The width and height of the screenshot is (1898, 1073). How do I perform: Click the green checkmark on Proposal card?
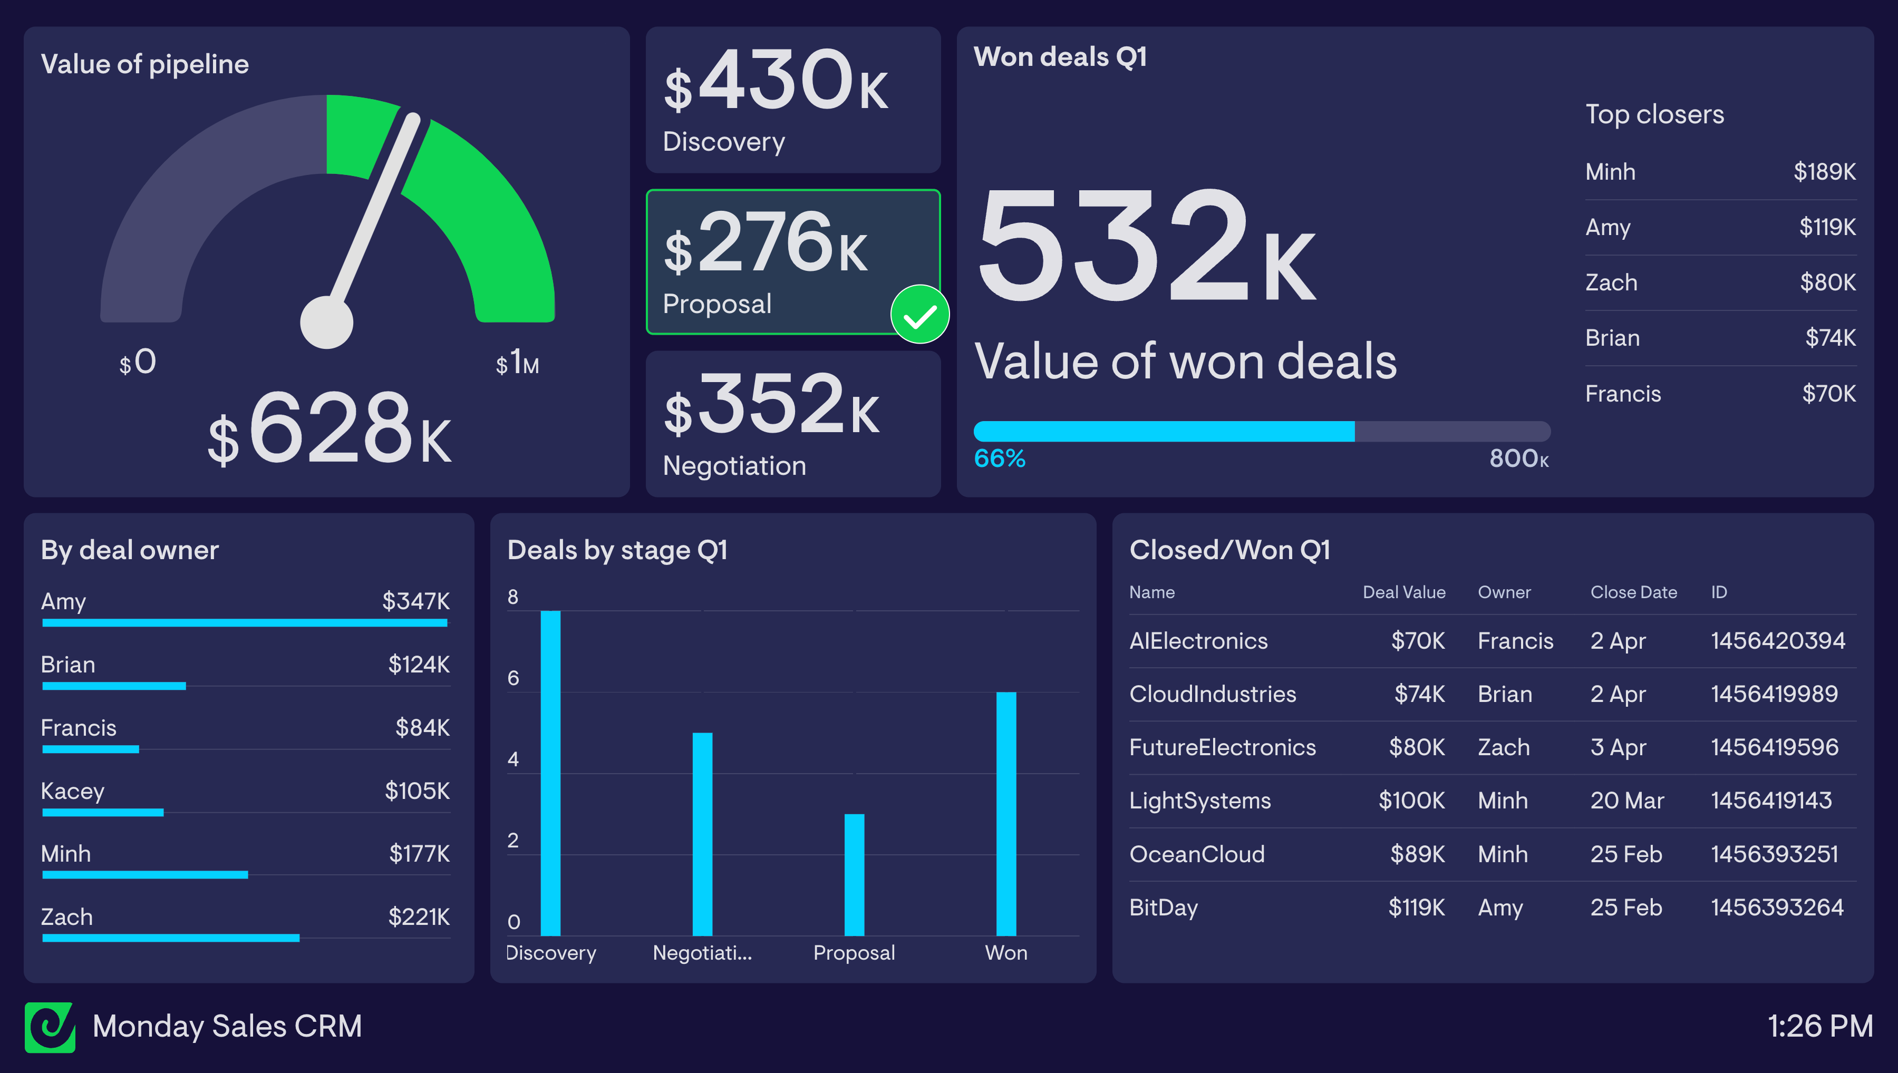coord(919,315)
